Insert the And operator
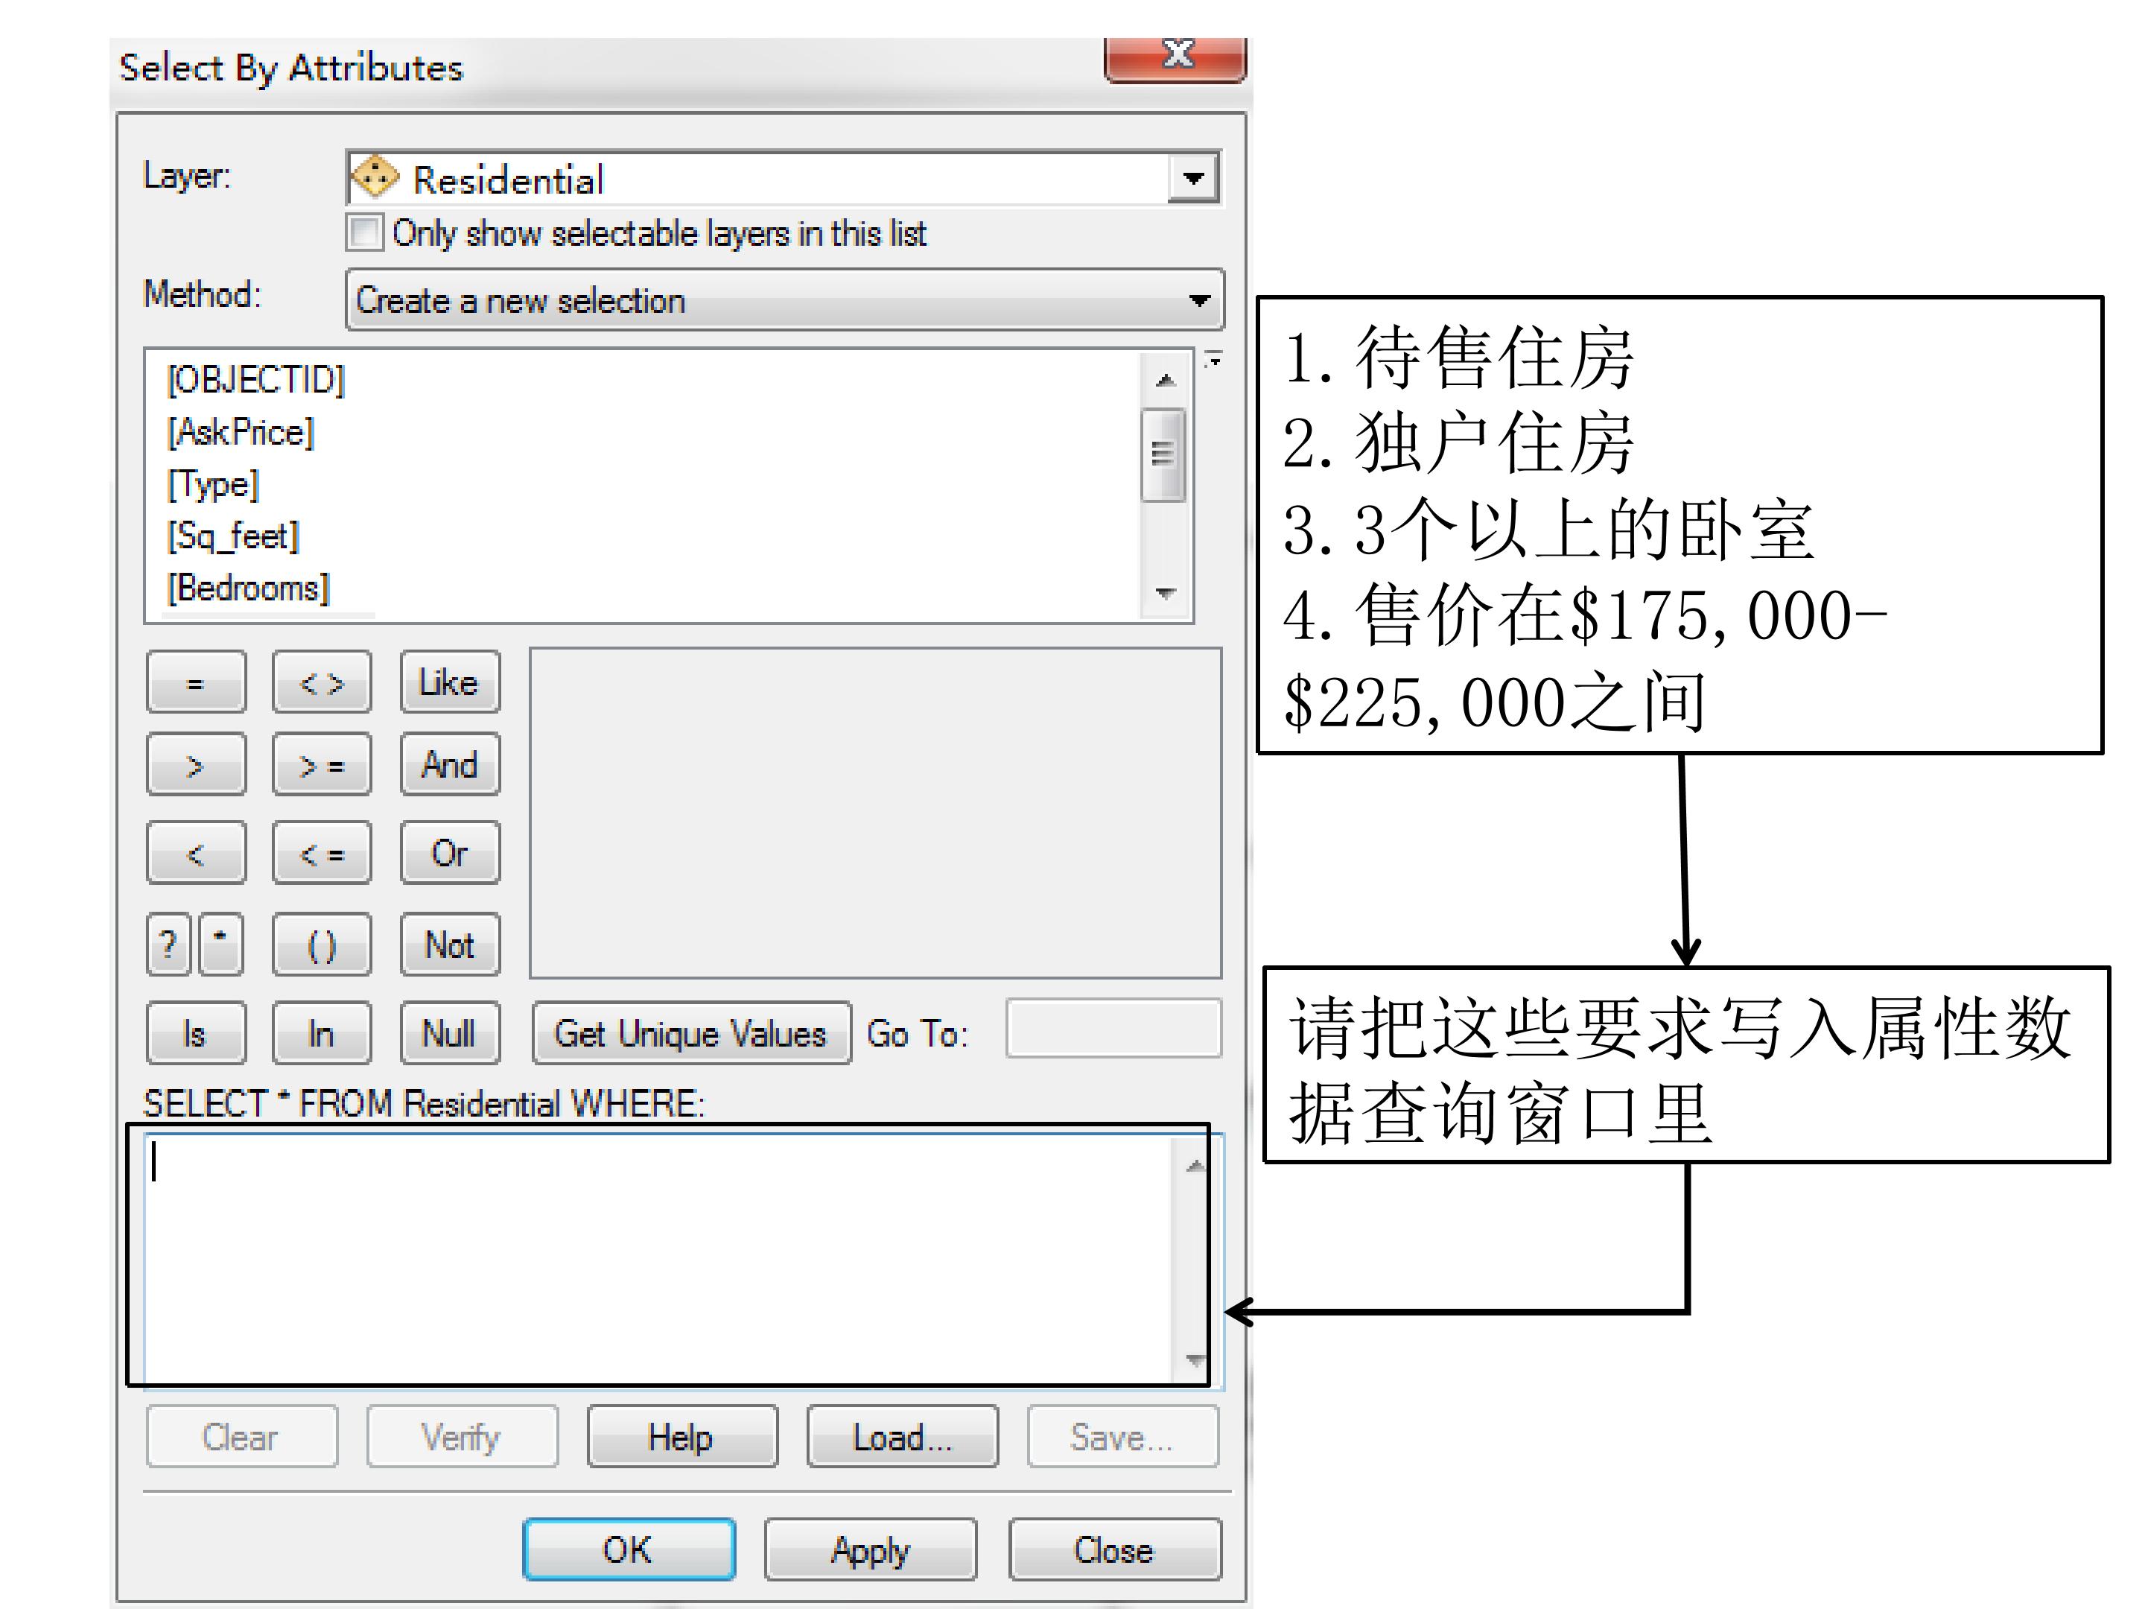 pyautogui.click(x=450, y=764)
